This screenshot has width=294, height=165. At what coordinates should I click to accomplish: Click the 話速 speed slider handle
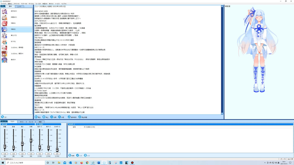point(13,148)
